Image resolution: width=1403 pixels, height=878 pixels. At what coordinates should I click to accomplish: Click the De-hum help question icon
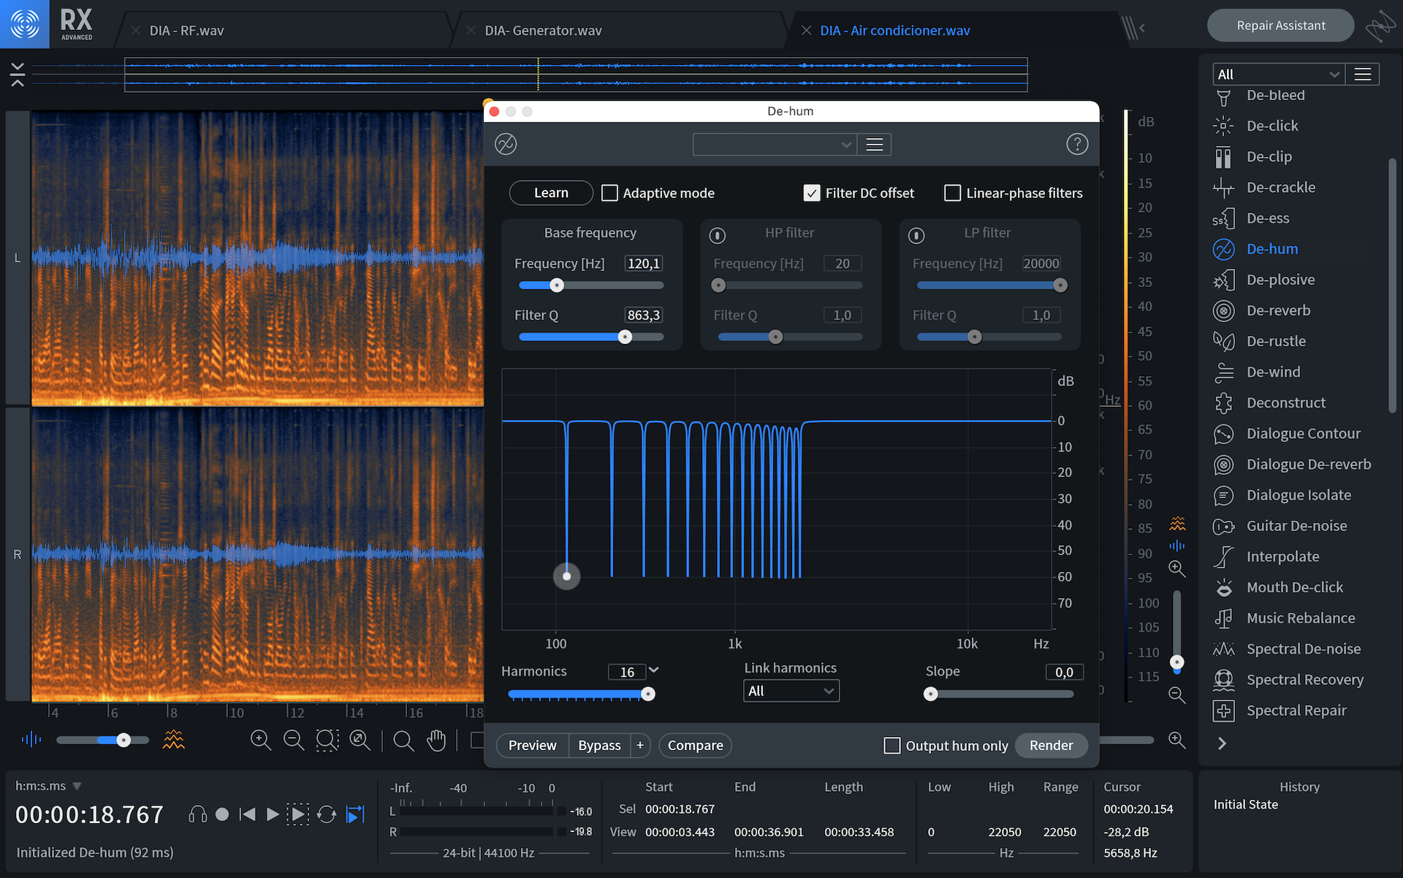click(1076, 144)
